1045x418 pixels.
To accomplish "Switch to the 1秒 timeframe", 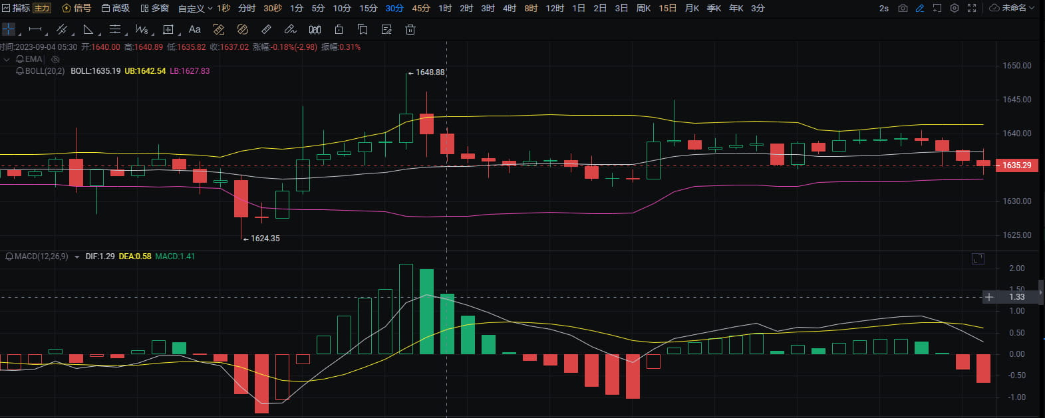I will pos(224,8).
